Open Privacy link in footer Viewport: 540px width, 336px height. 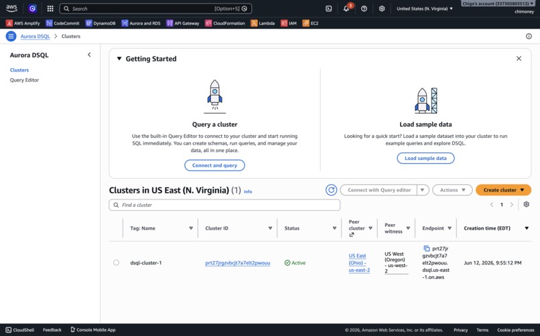[460, 330]
